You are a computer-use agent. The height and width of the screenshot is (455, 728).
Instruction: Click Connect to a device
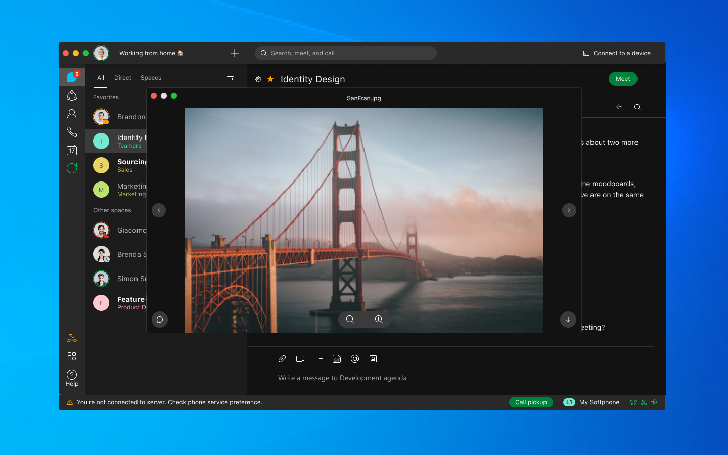click(x=617, y=53)
